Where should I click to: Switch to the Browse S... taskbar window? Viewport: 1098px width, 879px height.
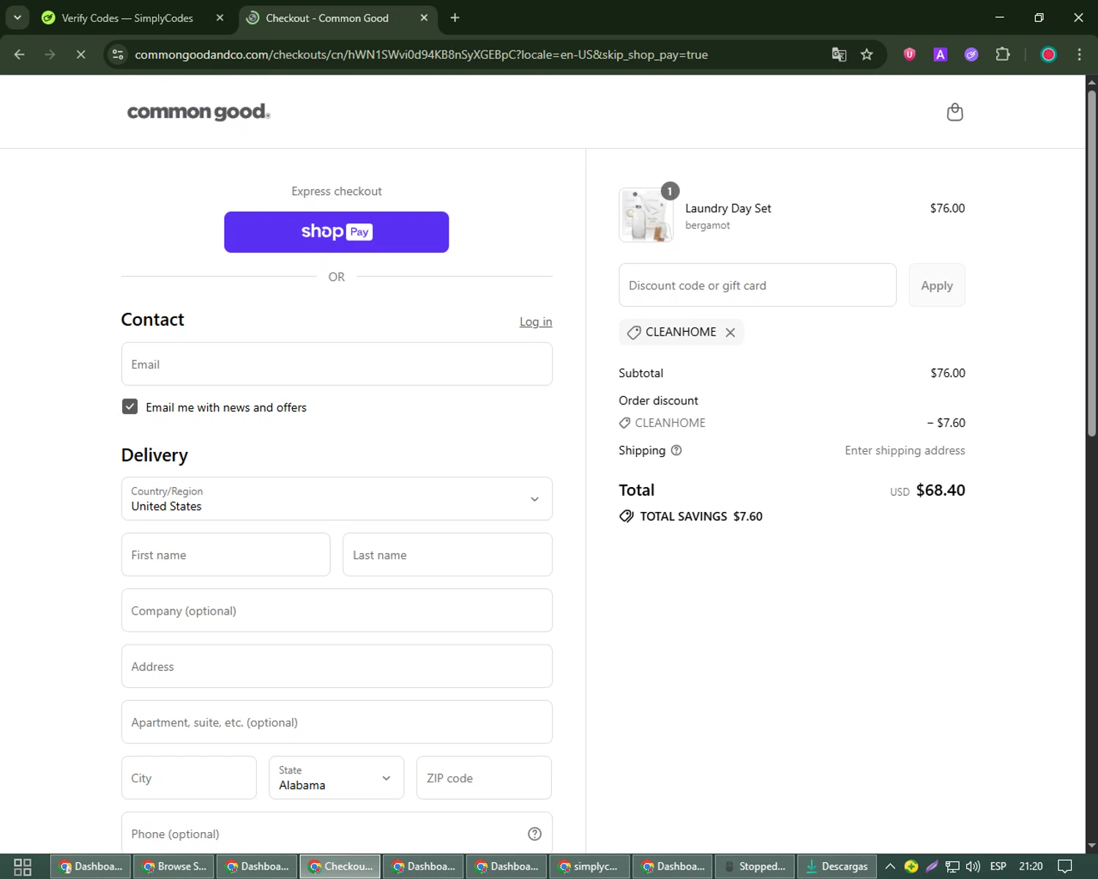(173, 867)
